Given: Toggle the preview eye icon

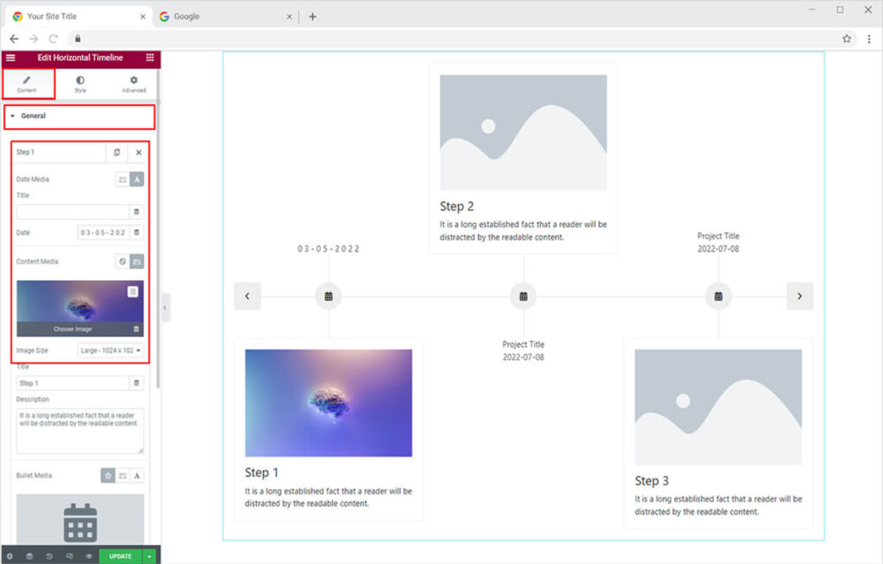Looking at the screenshot, I should pos(89,556).
